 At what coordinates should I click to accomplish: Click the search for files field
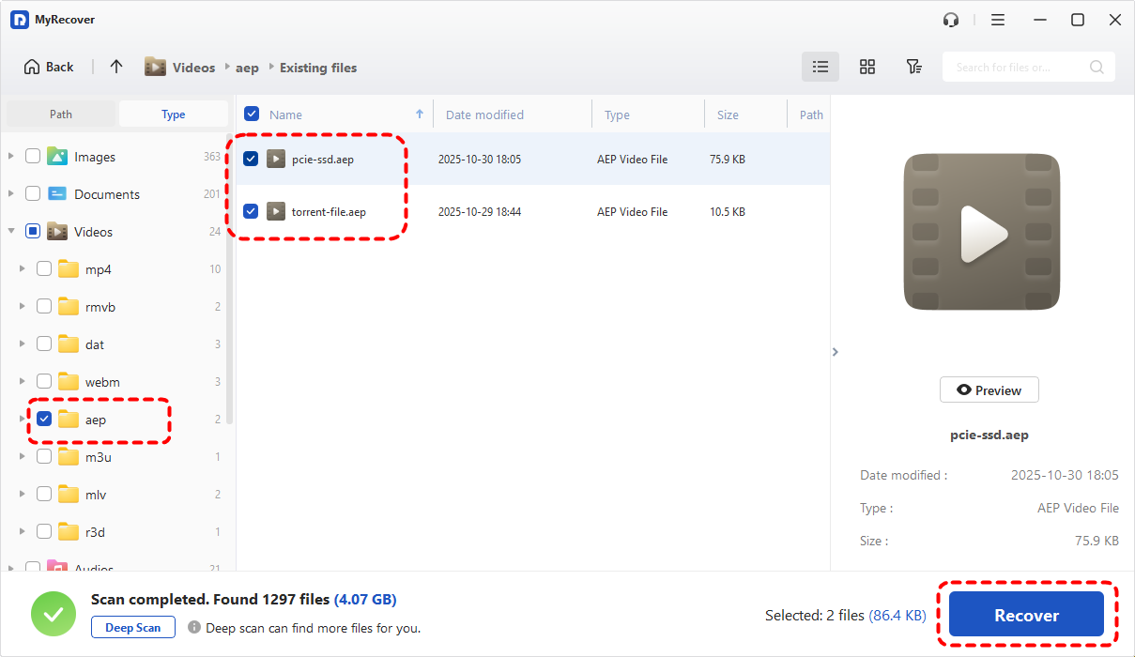click(1017, 68)
